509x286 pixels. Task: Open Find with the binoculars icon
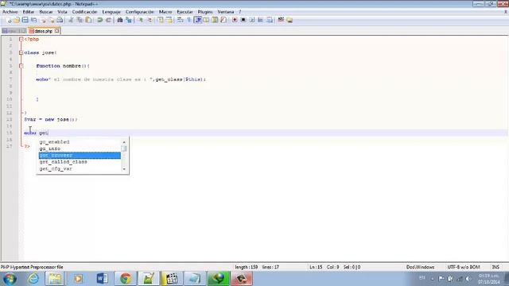tap(120, 20)
